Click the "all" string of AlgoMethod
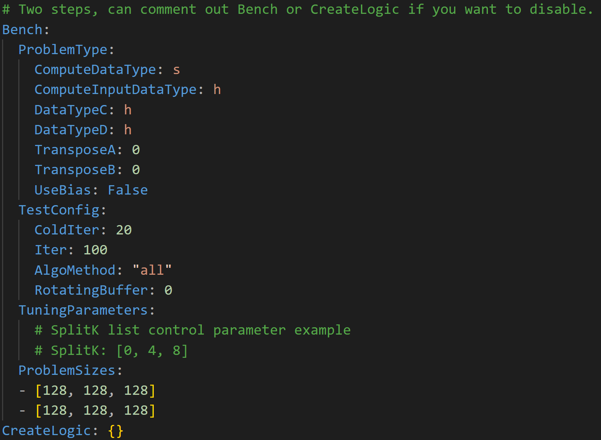 pyautogui.click(x=152, y=270)
